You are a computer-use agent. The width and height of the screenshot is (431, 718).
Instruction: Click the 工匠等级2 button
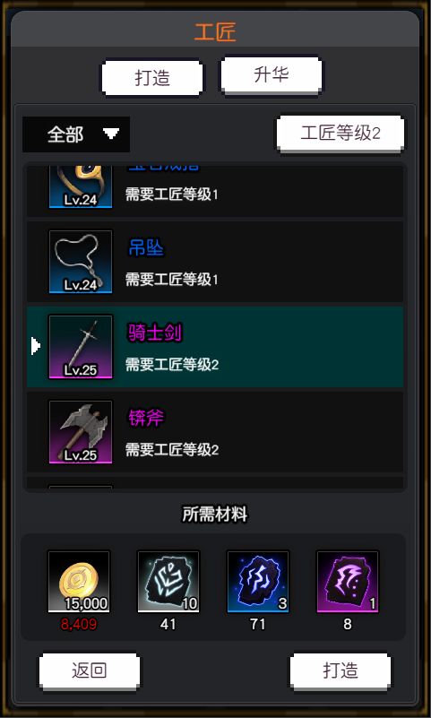340,134
